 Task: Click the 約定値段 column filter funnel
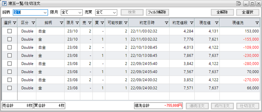(x=191, y=23)
